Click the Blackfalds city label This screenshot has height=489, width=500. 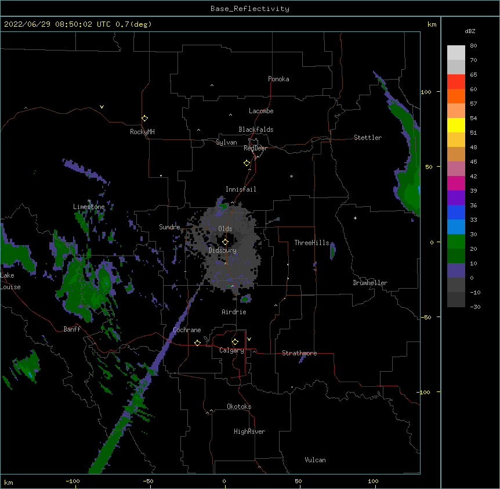tap(256, 130)
